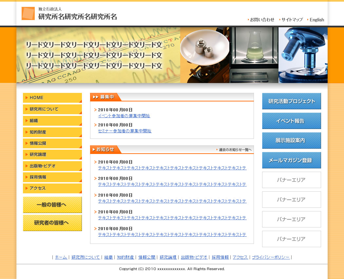Click the お知らせ section header tab

tap(105, 149)
